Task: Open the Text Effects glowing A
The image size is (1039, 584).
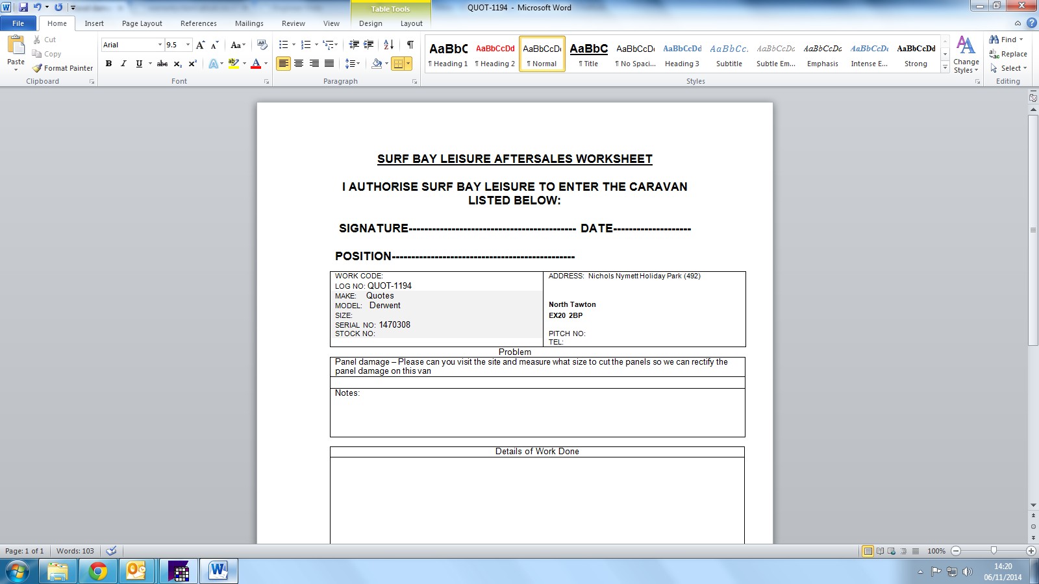Action: tap(213, 64)
